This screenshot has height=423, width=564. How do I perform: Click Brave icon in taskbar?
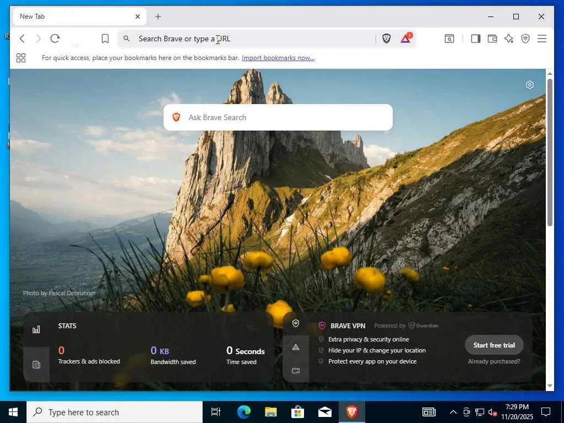(x=352, y=412)
